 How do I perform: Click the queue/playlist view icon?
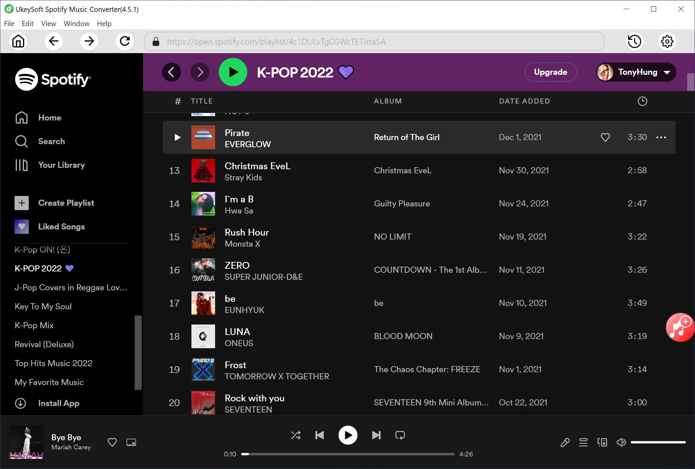point(582,442)
